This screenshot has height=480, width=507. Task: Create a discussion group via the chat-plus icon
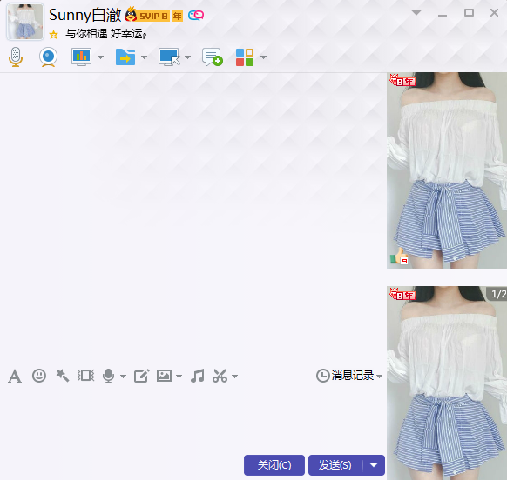(x=212, y=57)
